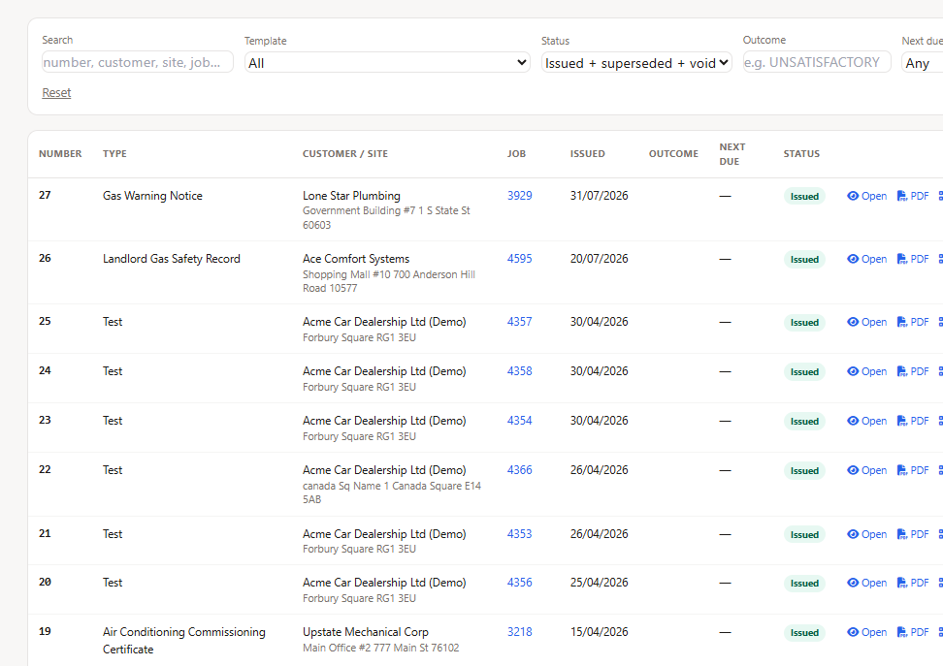Screen dimensions: 943x666
Task: Download PDF for certificate 24
Action: (912, 371)
